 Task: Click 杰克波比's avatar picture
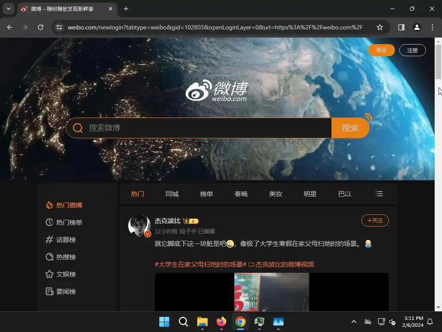pyautogui.click(x=139, y=226)
